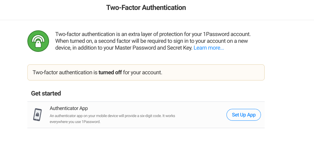Screen dimensions: 314x142
Task: Click the lock symbol on the phone screen
Action: click(x=37, y=115)
